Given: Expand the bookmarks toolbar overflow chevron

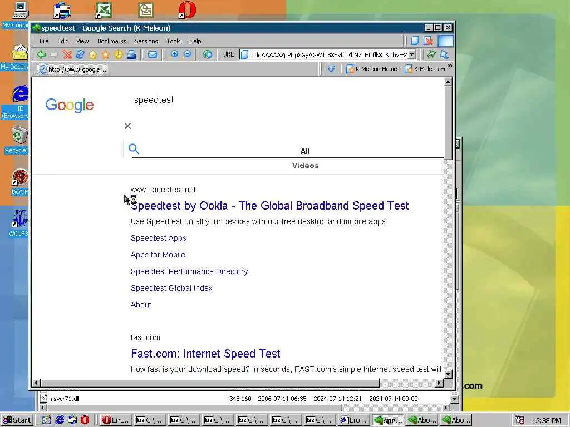Looking at the screenshot, I should [x=450, y=67].
